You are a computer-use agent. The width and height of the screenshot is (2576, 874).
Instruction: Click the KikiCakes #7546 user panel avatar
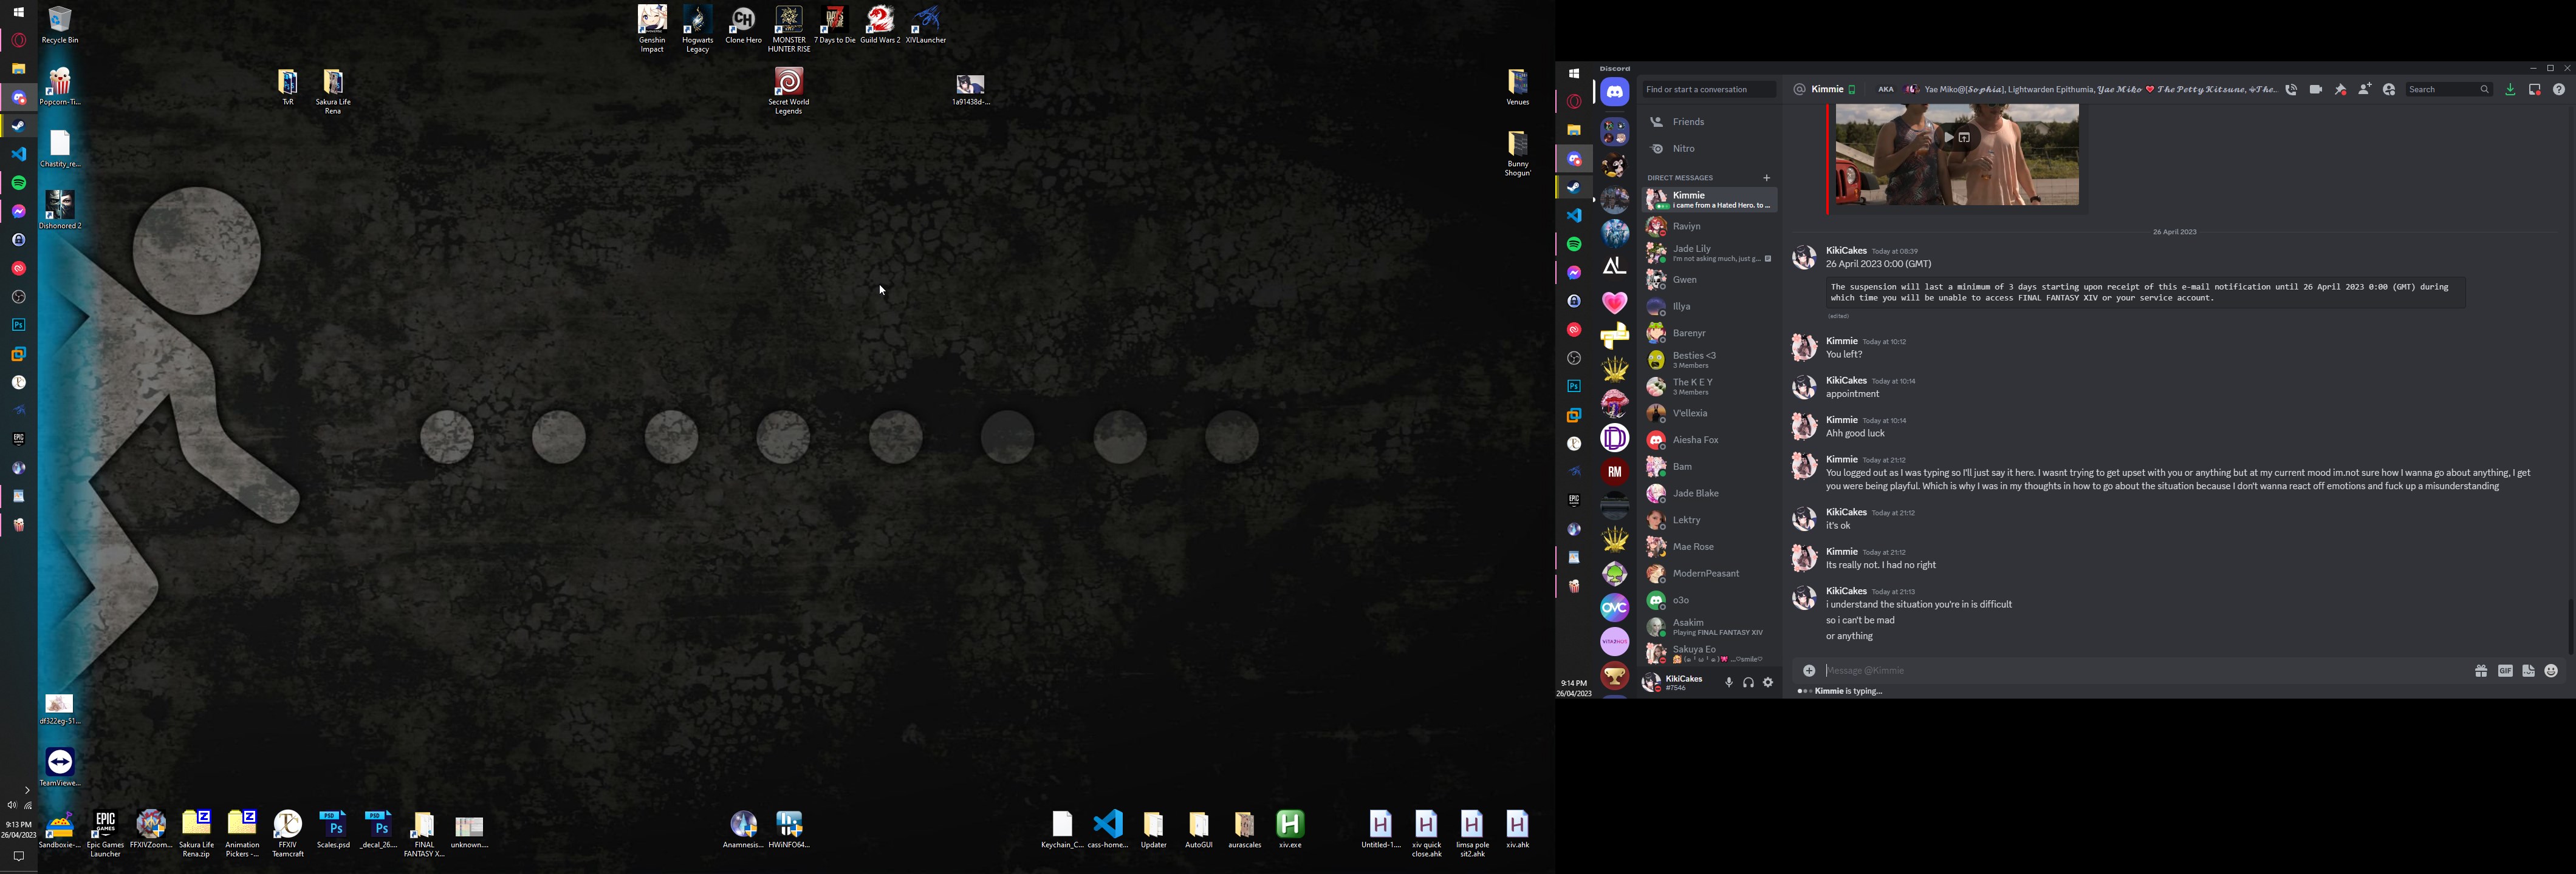pyautogui.click(x=1651, y=683)
